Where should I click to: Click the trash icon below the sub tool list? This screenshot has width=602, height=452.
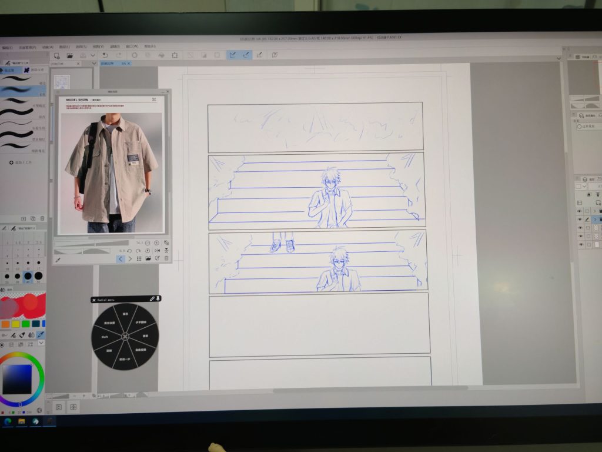coord(42,219)
